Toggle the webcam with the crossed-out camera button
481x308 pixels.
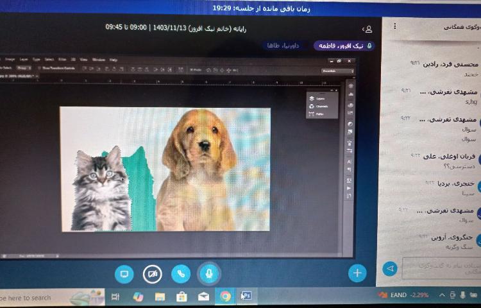pyautogui.click(x=153, y=274)
